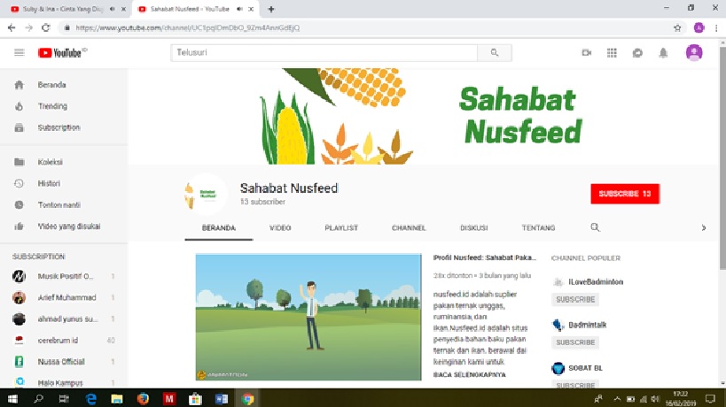Viewport: 726px width, 407px height.
Task: Open Firefox from the taskbar
Action: tap(143, 398)
